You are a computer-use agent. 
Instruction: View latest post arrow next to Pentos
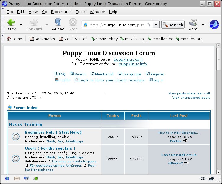[x=185, y=141]
